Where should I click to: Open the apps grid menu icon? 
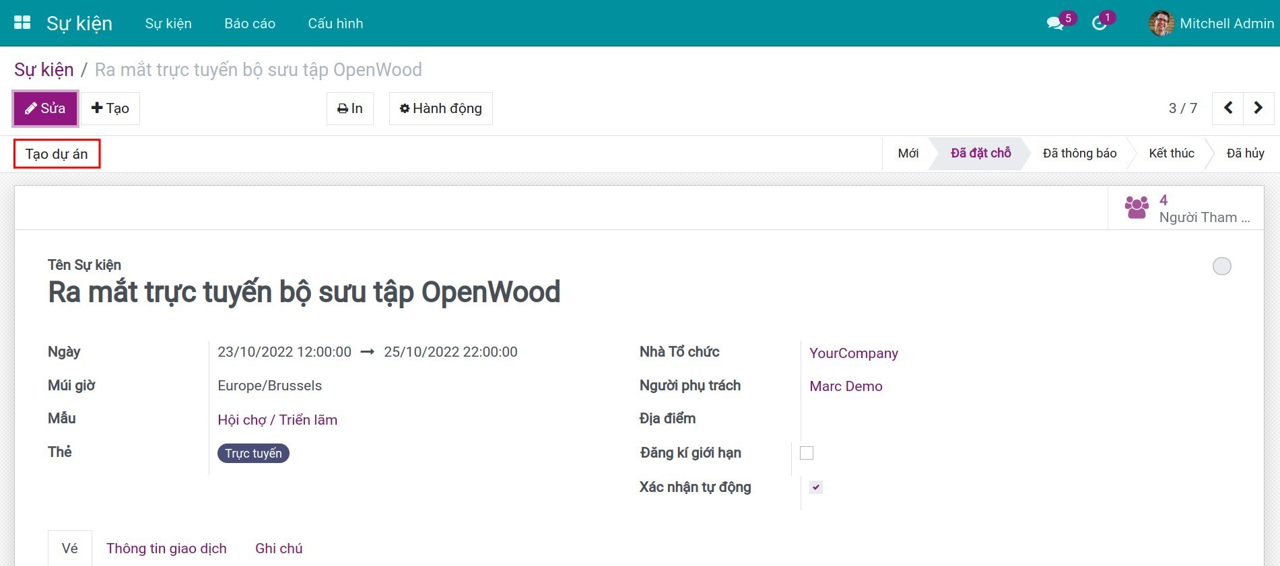pyautogui.click(x=22, y=23)
